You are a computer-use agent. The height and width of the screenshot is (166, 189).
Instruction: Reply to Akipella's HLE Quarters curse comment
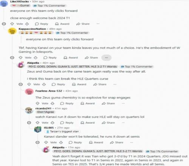coord(58,84)
